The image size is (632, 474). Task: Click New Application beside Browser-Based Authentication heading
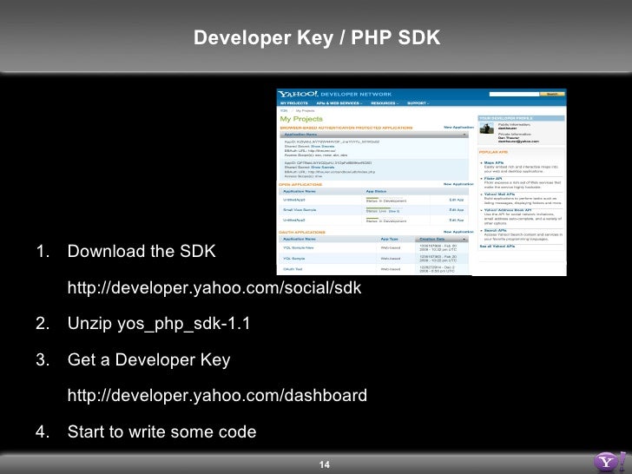point(458,128)
